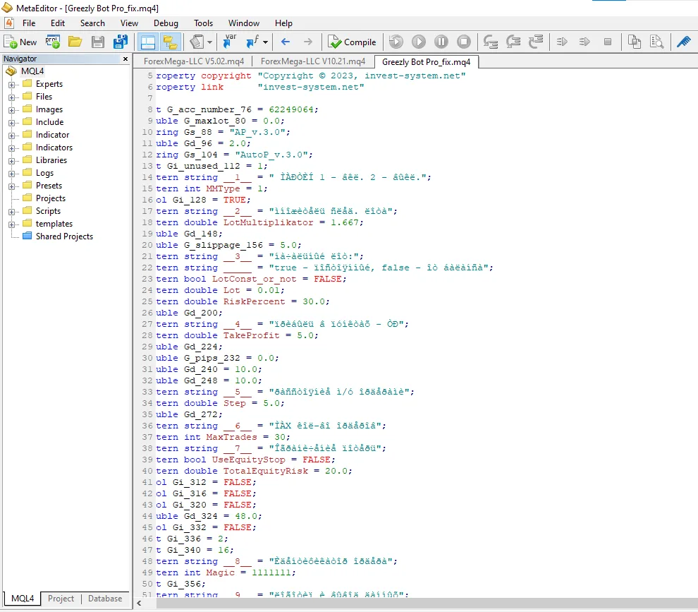Expand the Images folder

point(11,109)
